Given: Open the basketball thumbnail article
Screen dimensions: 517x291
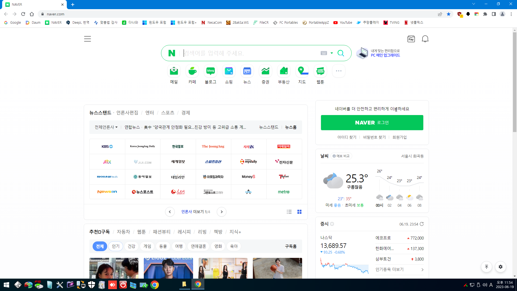Looking at the screenshot, I should 277,268.
